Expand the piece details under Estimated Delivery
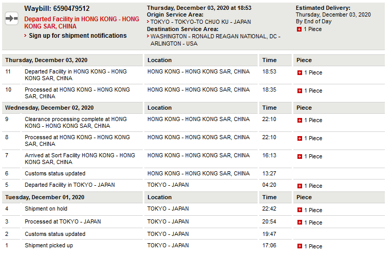Image resolution: width=389 pixels, height=253 pixels. point(299,29)
